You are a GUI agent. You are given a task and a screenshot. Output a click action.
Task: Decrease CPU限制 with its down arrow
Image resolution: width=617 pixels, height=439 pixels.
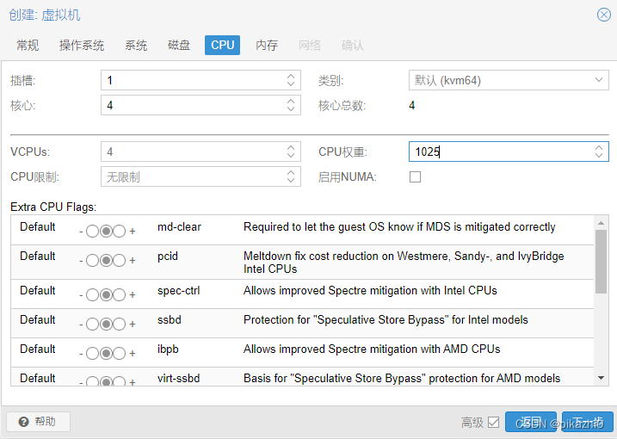point(291,181)
